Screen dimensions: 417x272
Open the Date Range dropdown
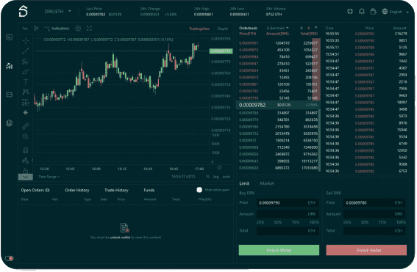[x=49, y=177]
